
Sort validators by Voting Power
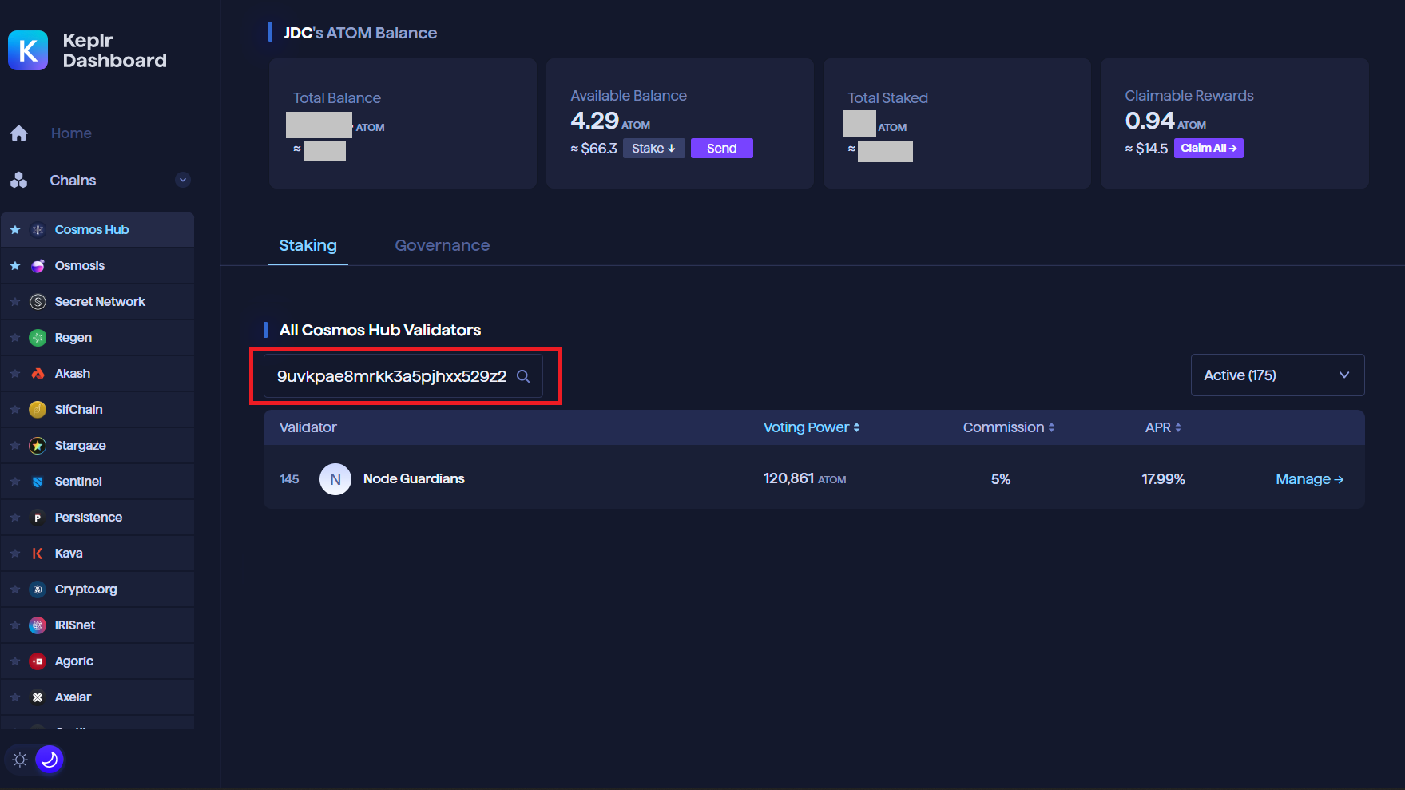point(812,427)
